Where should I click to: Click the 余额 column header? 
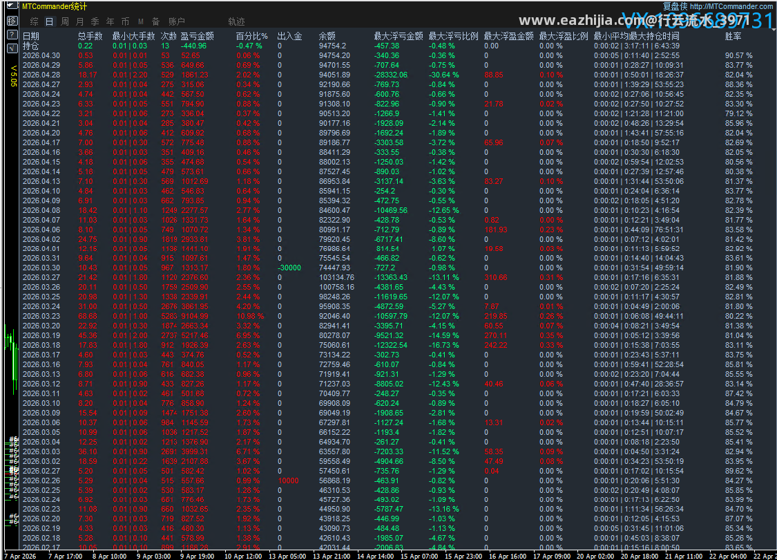pos(327,36)
